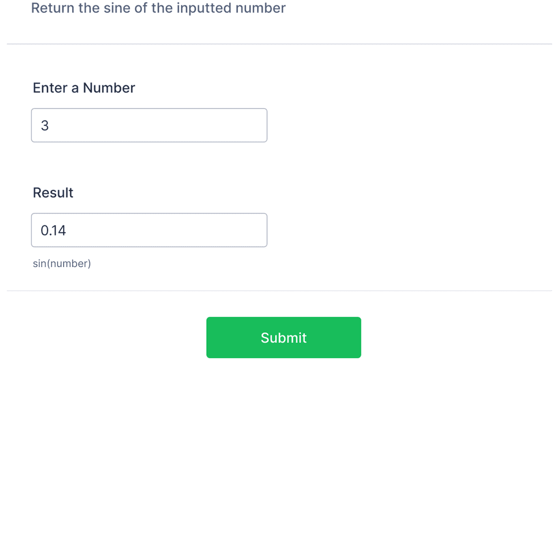This screenshot has width=559, height=541.
Task: Click the text reading Return the sine
Action: pos(80,8)
